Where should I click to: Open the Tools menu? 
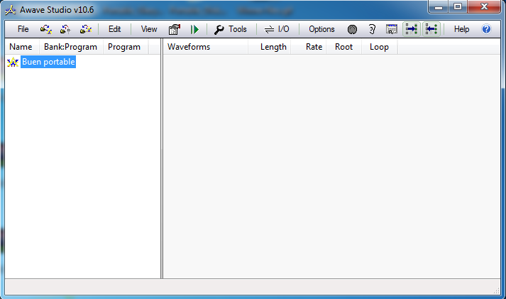(238, 29)
